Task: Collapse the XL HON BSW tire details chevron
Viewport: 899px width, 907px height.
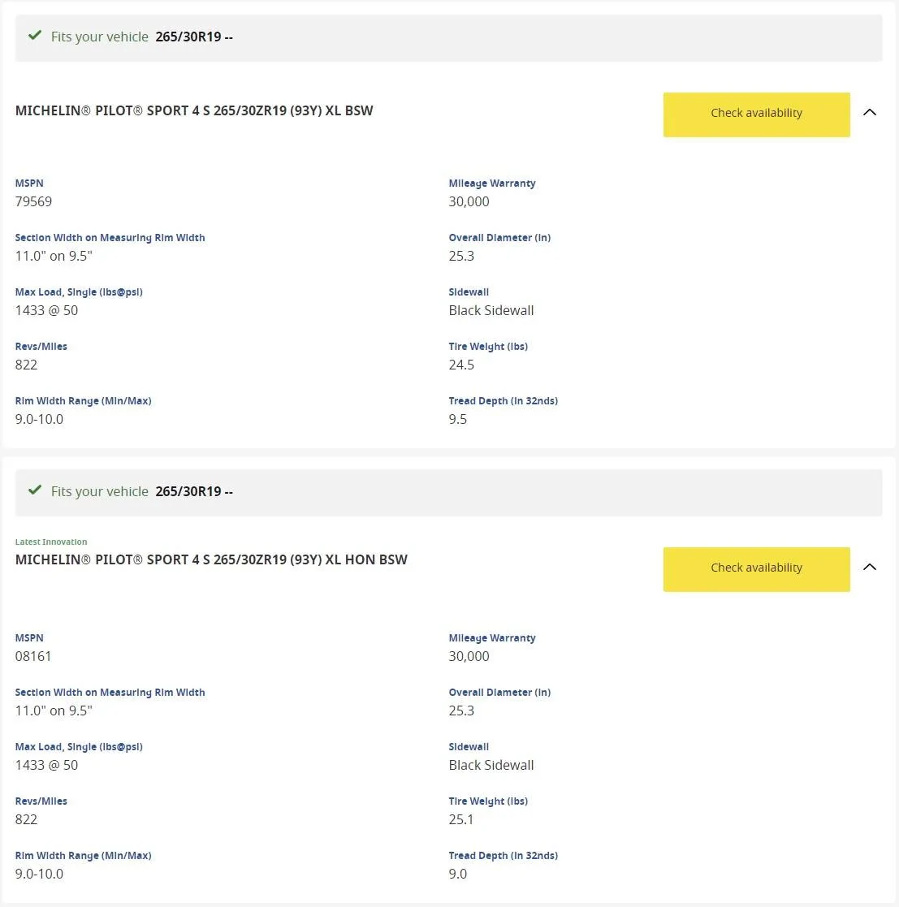Action: tap(869, 567)
